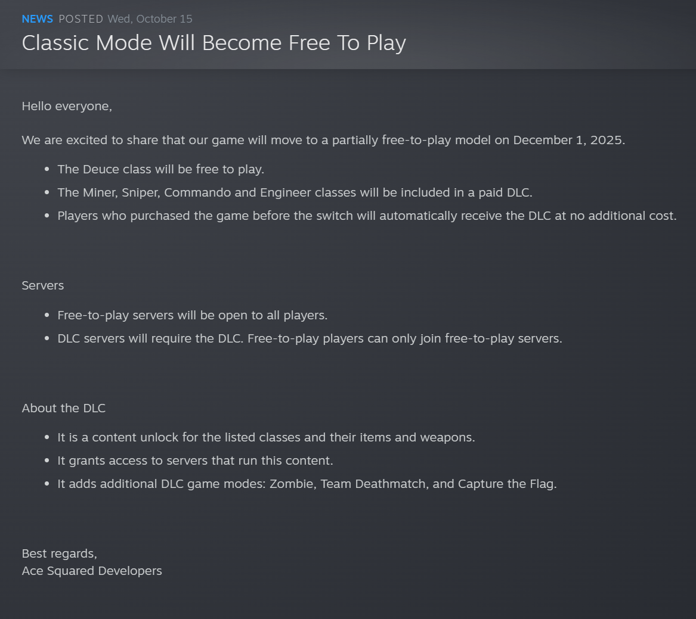Click the blue NEWS label
This screenshot has height=619, width=696.
pyautogui.click(x=37, y=19)
